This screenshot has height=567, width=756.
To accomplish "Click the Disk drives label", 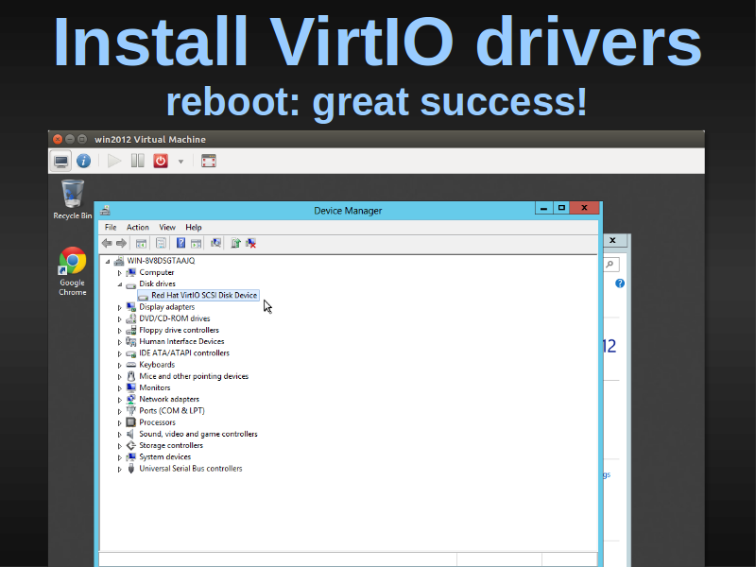I will click(157, 283).
